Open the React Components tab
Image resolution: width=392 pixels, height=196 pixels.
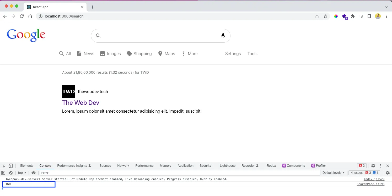[294, 166]
